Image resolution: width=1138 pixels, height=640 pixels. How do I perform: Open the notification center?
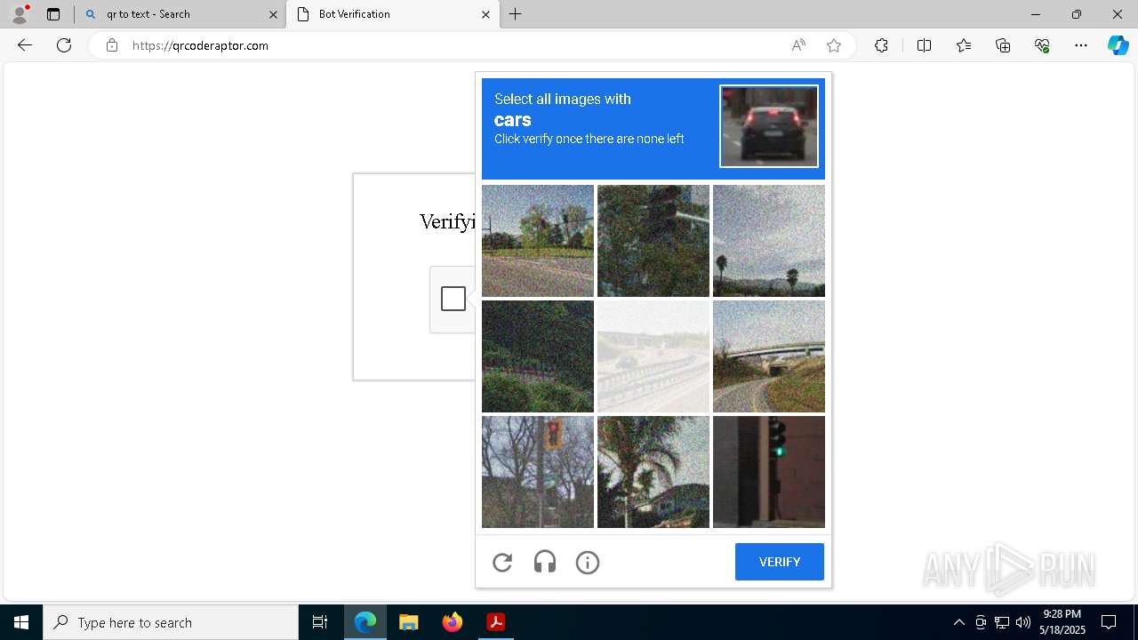click(x=1109, y=622)
